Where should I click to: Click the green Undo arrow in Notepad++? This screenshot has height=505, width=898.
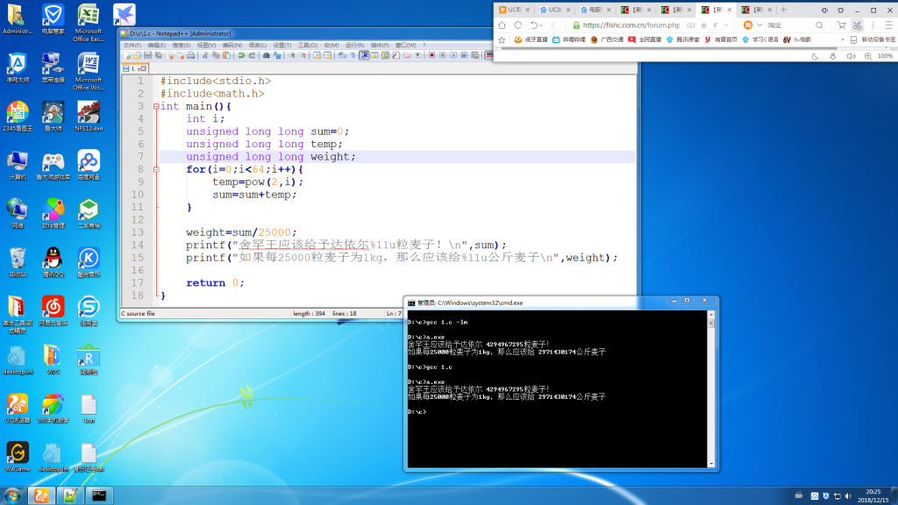point(241,55)
